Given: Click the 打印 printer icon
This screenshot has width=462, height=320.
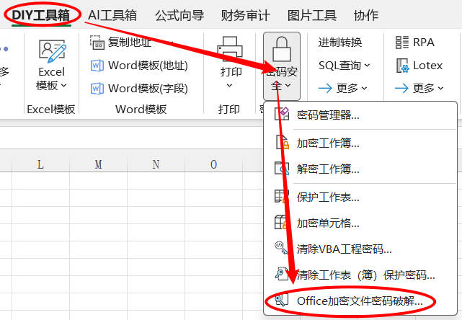Looking at the screenshot, I should point(230,50).
